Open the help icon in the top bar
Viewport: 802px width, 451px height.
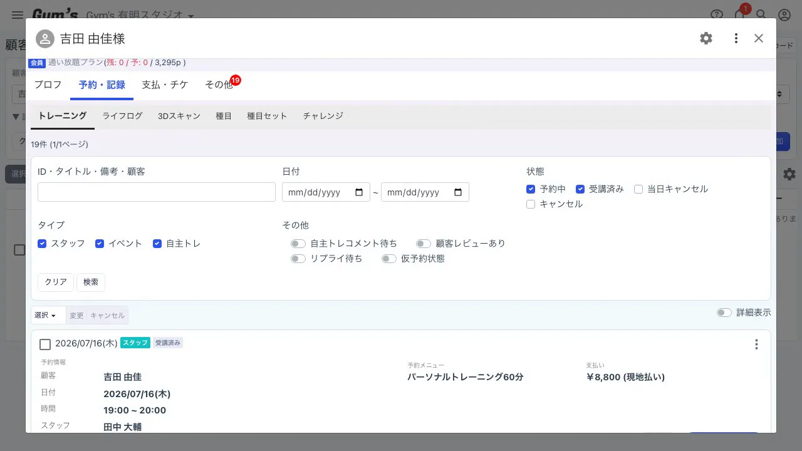717,15
